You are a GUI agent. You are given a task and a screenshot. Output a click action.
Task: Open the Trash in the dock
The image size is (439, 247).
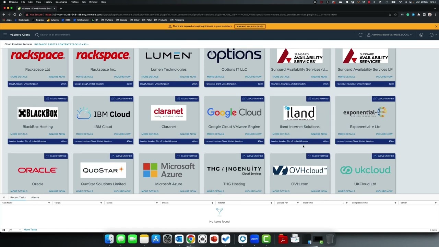330,239
